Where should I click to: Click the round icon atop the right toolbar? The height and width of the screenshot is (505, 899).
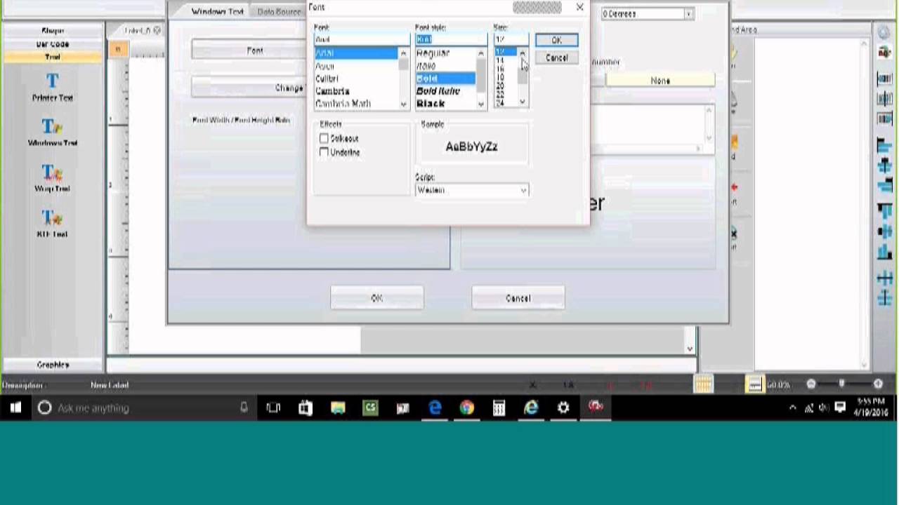pos(884,33)
